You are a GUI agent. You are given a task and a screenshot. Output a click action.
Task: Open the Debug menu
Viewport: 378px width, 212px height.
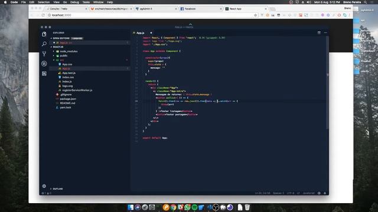point(74,2)
